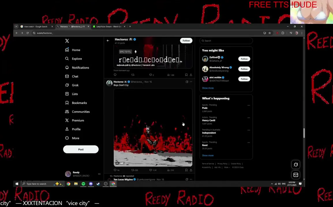Go back with profile header arrow
Screen dimensions: 333x207
[108, 41]
